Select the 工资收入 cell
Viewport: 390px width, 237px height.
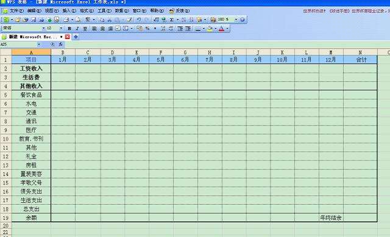point(31,68)
